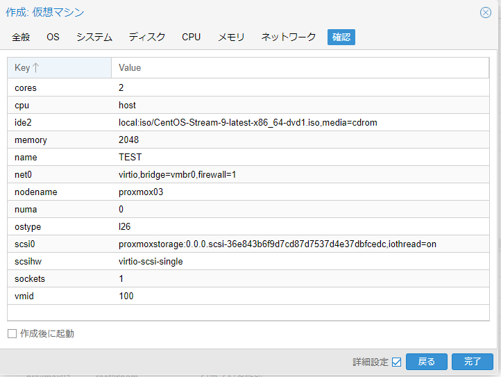Image resolution: width=501 pixels, height=377 pixels.
Task: Select the 確認 tab
Action: click(341, 37)
